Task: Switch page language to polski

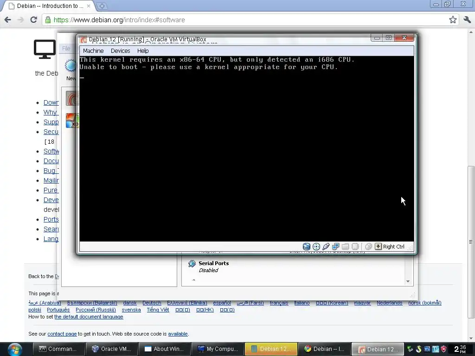Action: (x=35, y=310)
